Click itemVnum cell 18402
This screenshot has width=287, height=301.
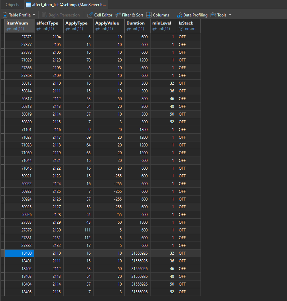(19, 268)
